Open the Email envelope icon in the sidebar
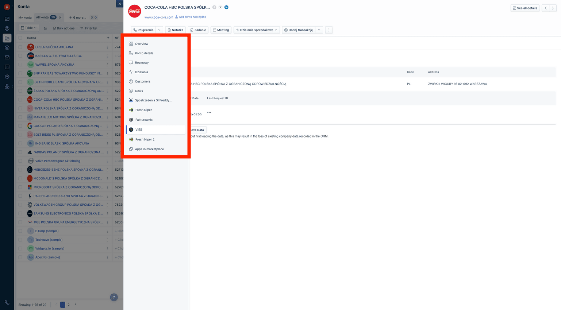The height and width of the screenshot is (310, 561). coord(7,57)
